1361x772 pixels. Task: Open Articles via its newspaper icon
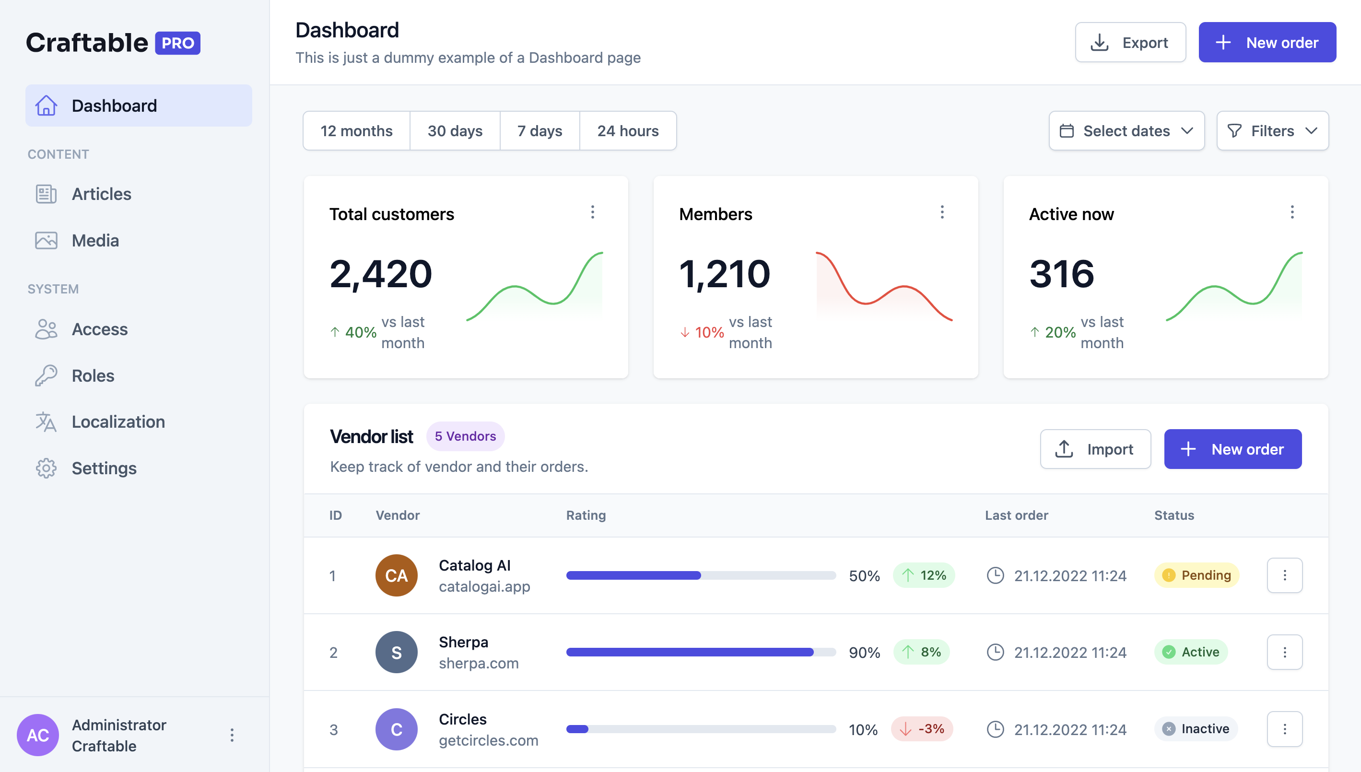46,194
